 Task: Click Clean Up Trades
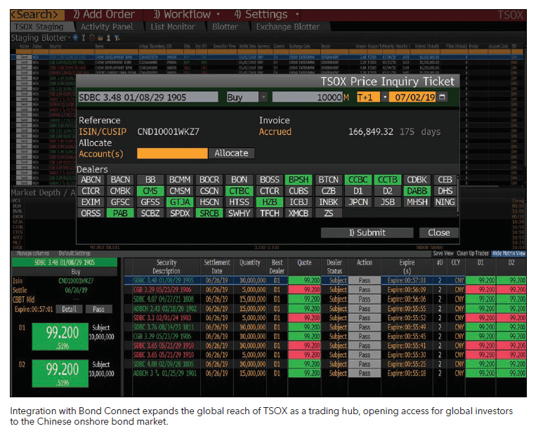(473, 253)
